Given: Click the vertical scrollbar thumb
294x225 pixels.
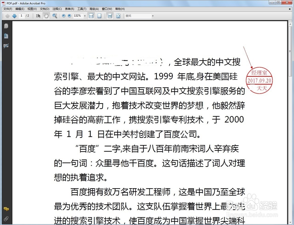Looking at the screenshot, I should pos(290,51).
